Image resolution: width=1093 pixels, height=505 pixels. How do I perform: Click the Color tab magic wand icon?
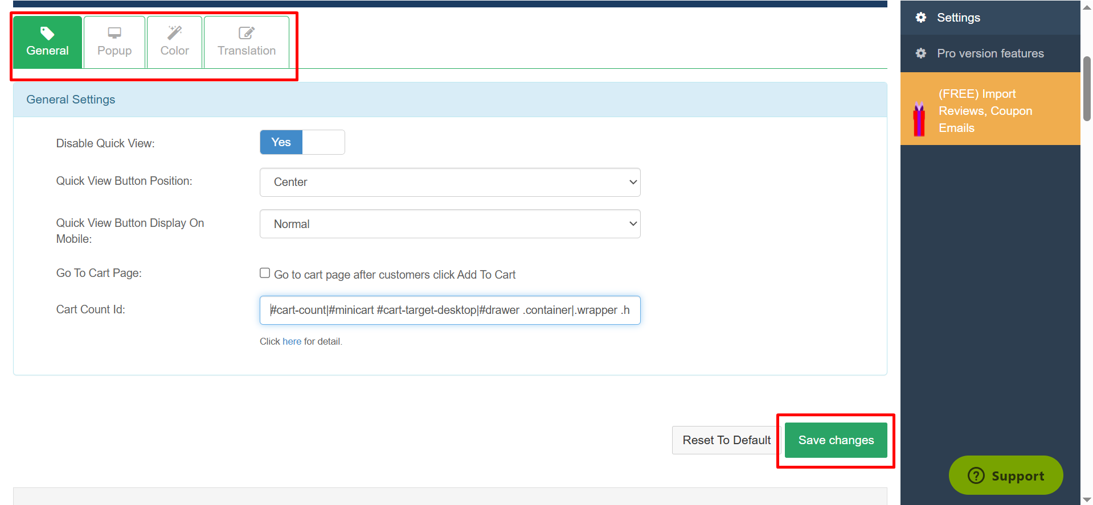175,33
